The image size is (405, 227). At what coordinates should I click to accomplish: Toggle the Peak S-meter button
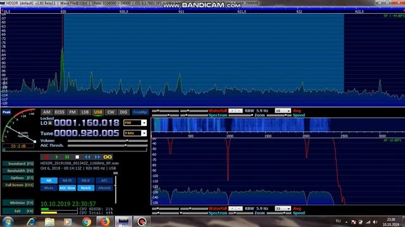point(6,112)
